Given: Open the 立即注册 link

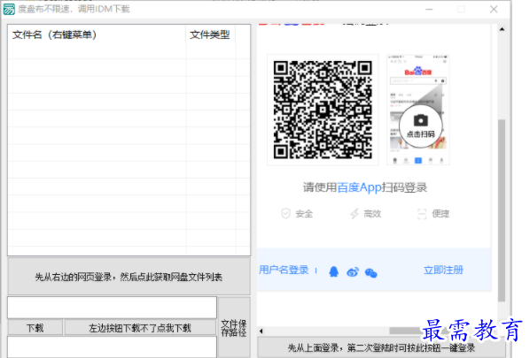Looking at the screenshot, I should 443,270.
